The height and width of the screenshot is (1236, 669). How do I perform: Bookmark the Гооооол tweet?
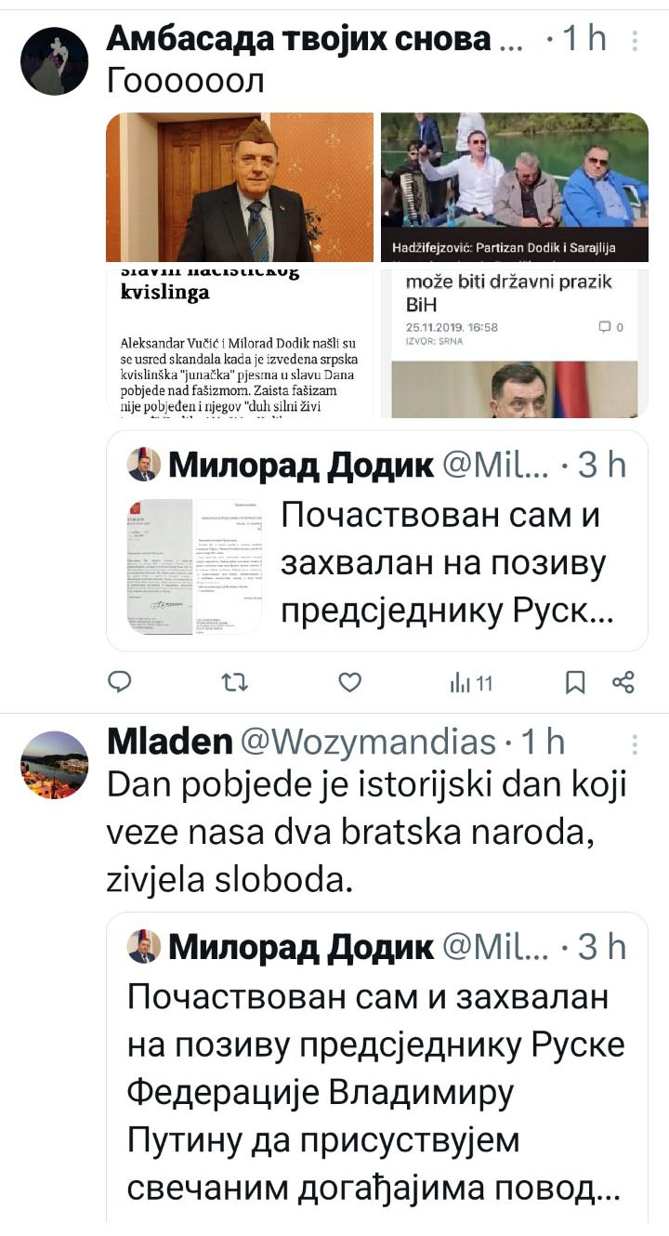pos(575,683)
